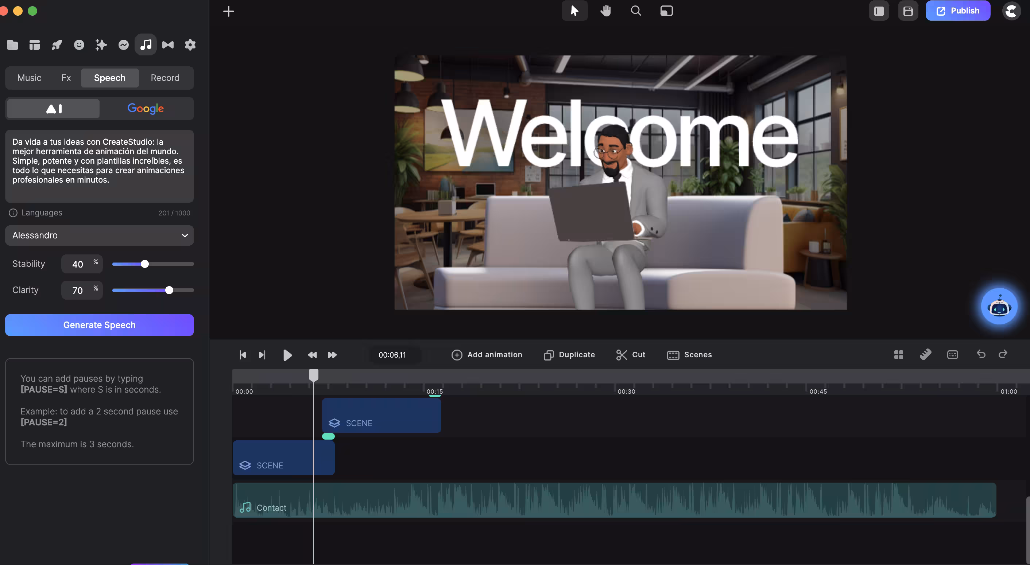This screenshot has height=565, width=1030.
Task: Click the Duplicate button
Action: click(x=569, y=355)
